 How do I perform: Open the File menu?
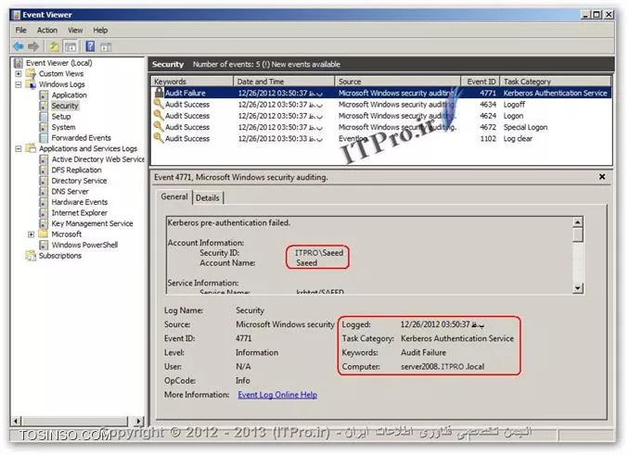click(20, 30)
